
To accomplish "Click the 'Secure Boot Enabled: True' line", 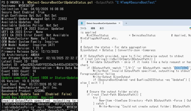I will [x=23, y=12].
